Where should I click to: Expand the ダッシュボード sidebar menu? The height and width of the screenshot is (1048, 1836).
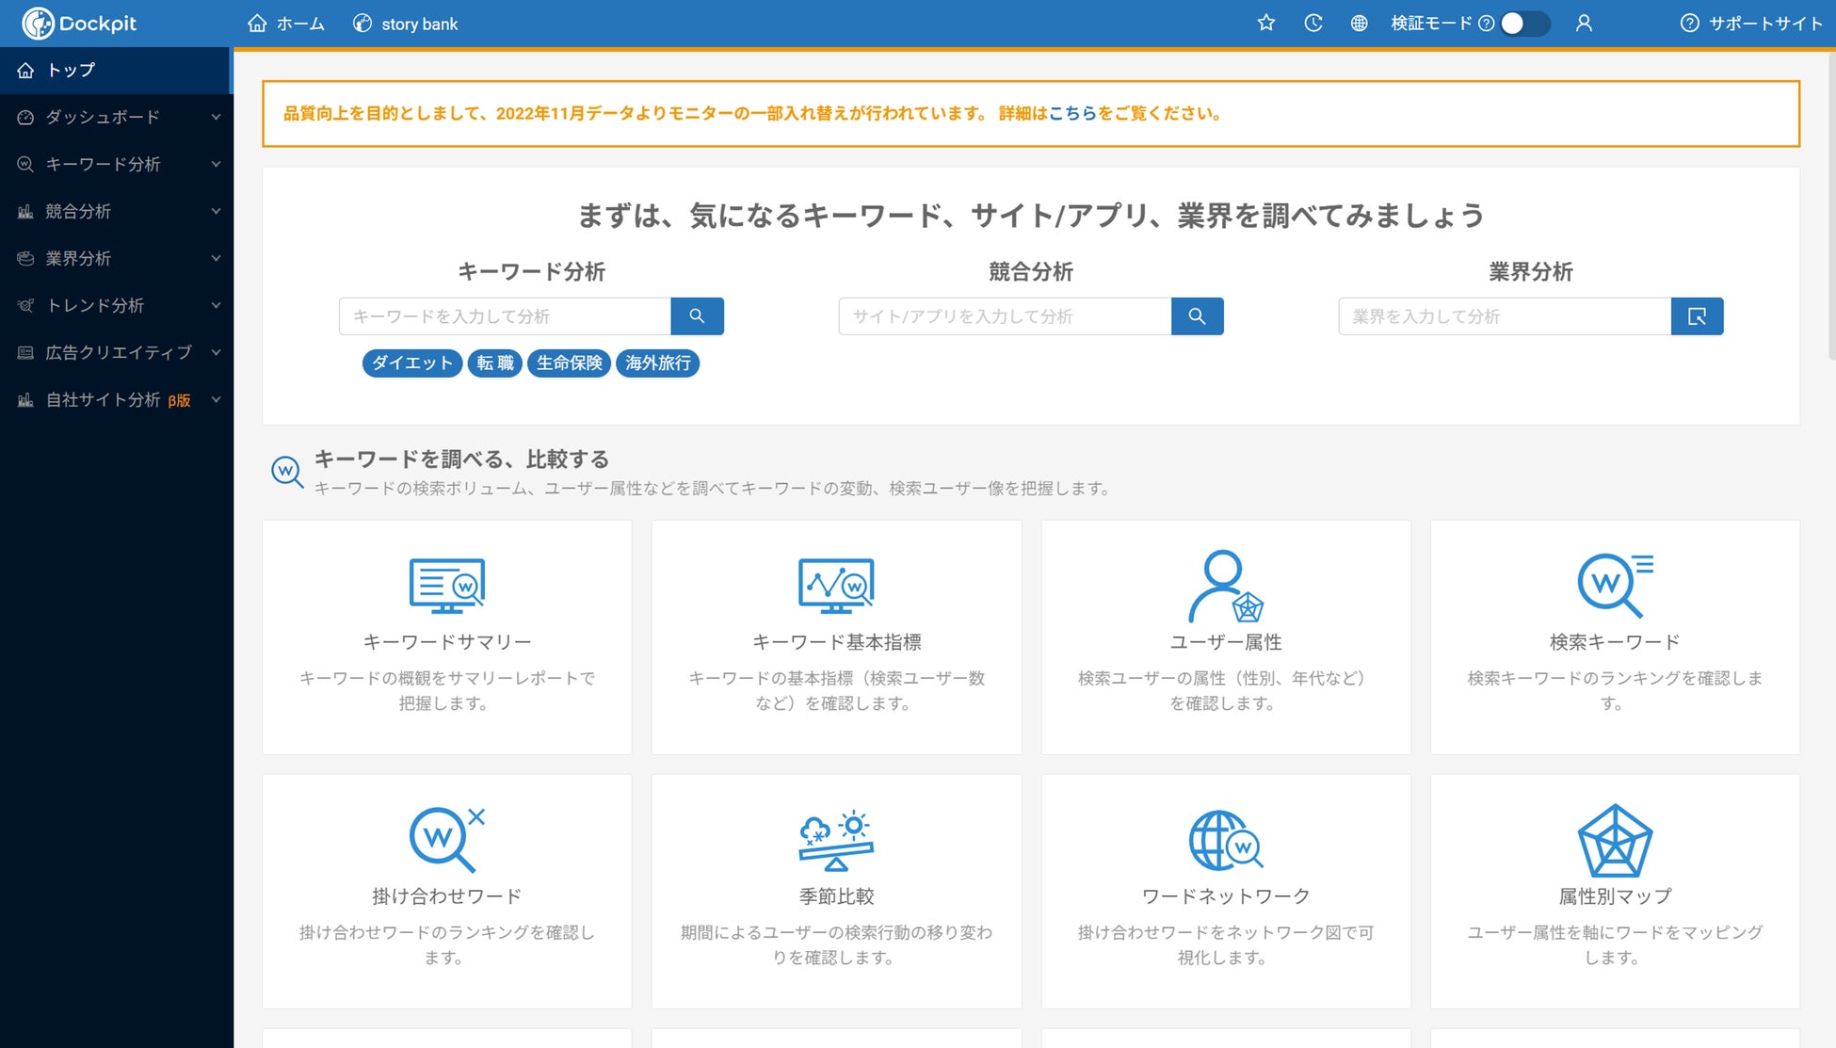[116, 117]
